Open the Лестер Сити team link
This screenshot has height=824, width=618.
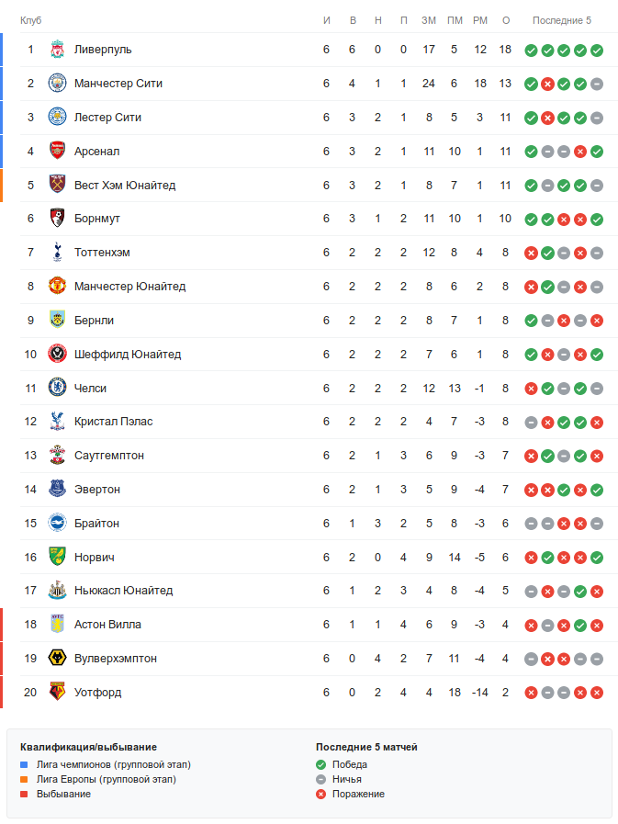pos(107,118)
